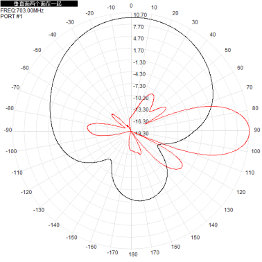262x262 pixels.
Task: Select the -20 degree angle label
Action: pyautogui.click(x=89, y=13)
